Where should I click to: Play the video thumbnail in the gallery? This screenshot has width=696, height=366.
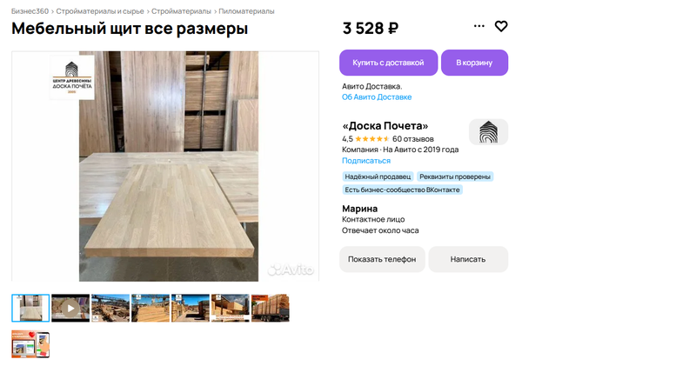[x=70, y=308]
